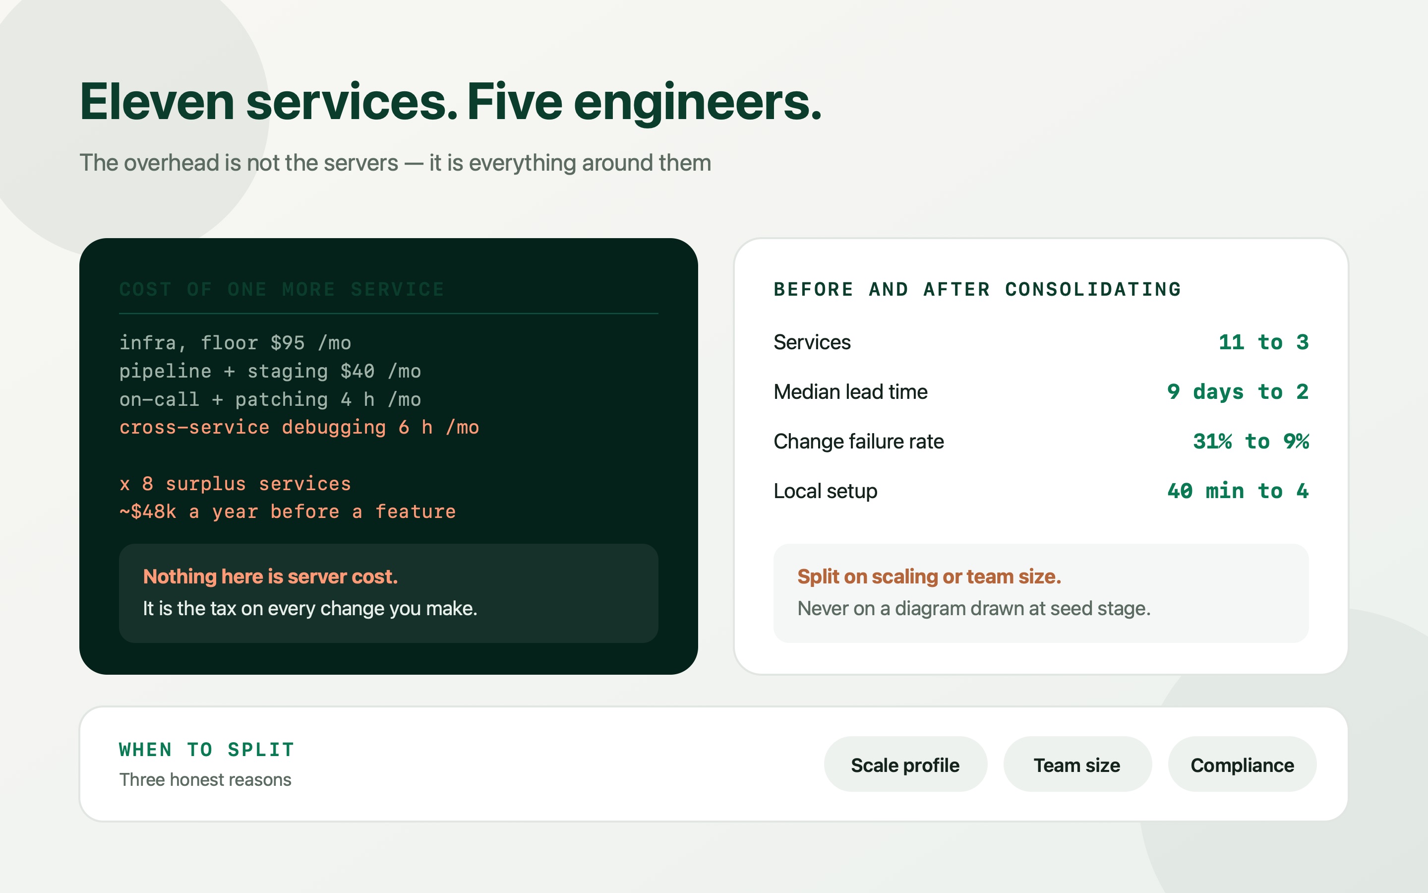The height and width of the screenshot is (893, 1428).
Task: Click 'BEFORE AND AFTER CONSOLIDATING' heading
Action: tap(977, 289)
